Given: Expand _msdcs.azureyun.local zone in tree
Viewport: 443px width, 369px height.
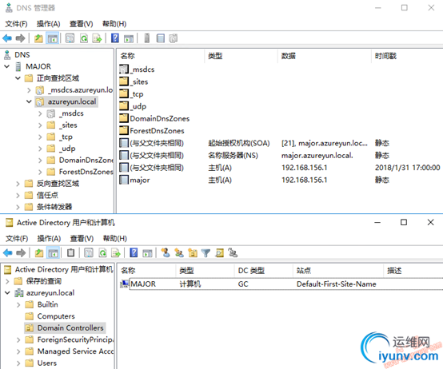Looking at the screenshot, I should [x=29, y=90].
